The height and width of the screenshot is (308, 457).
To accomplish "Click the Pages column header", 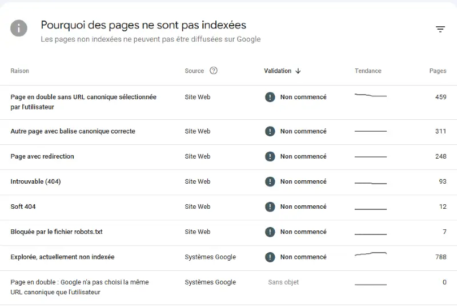I will pyautogui.click(x=438, y=71).
